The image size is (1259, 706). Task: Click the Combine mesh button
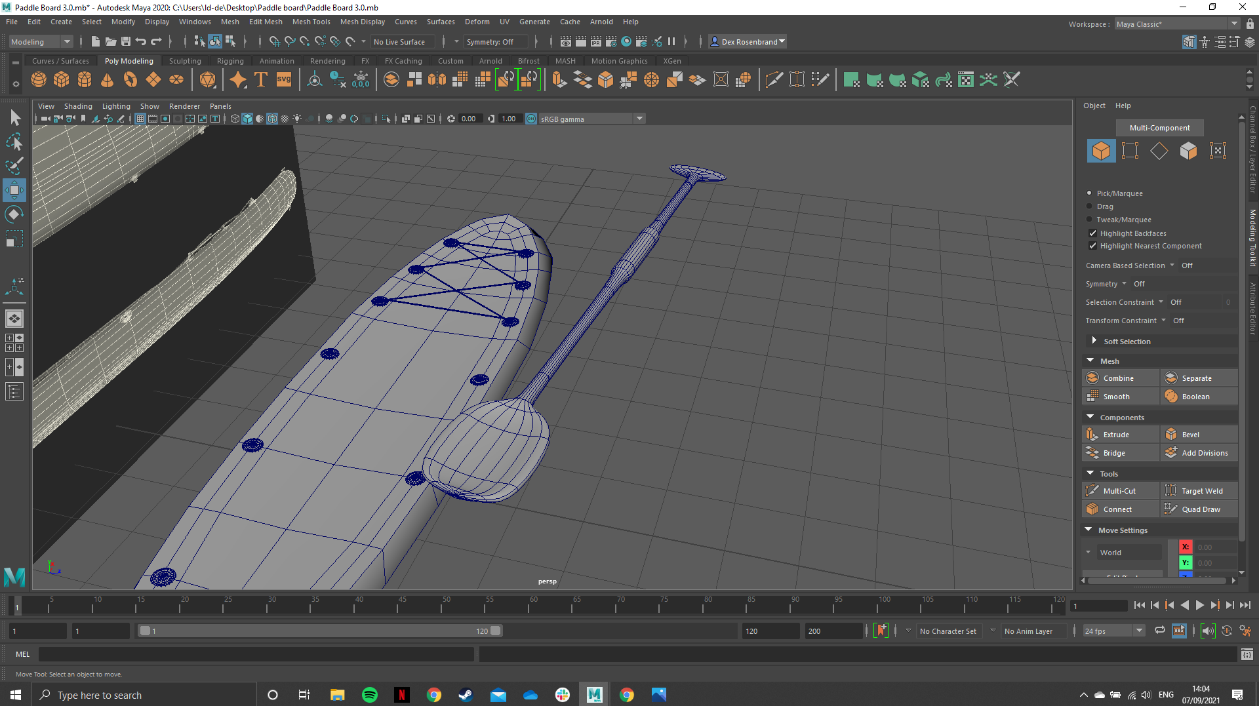click(x=1118, y=378)
